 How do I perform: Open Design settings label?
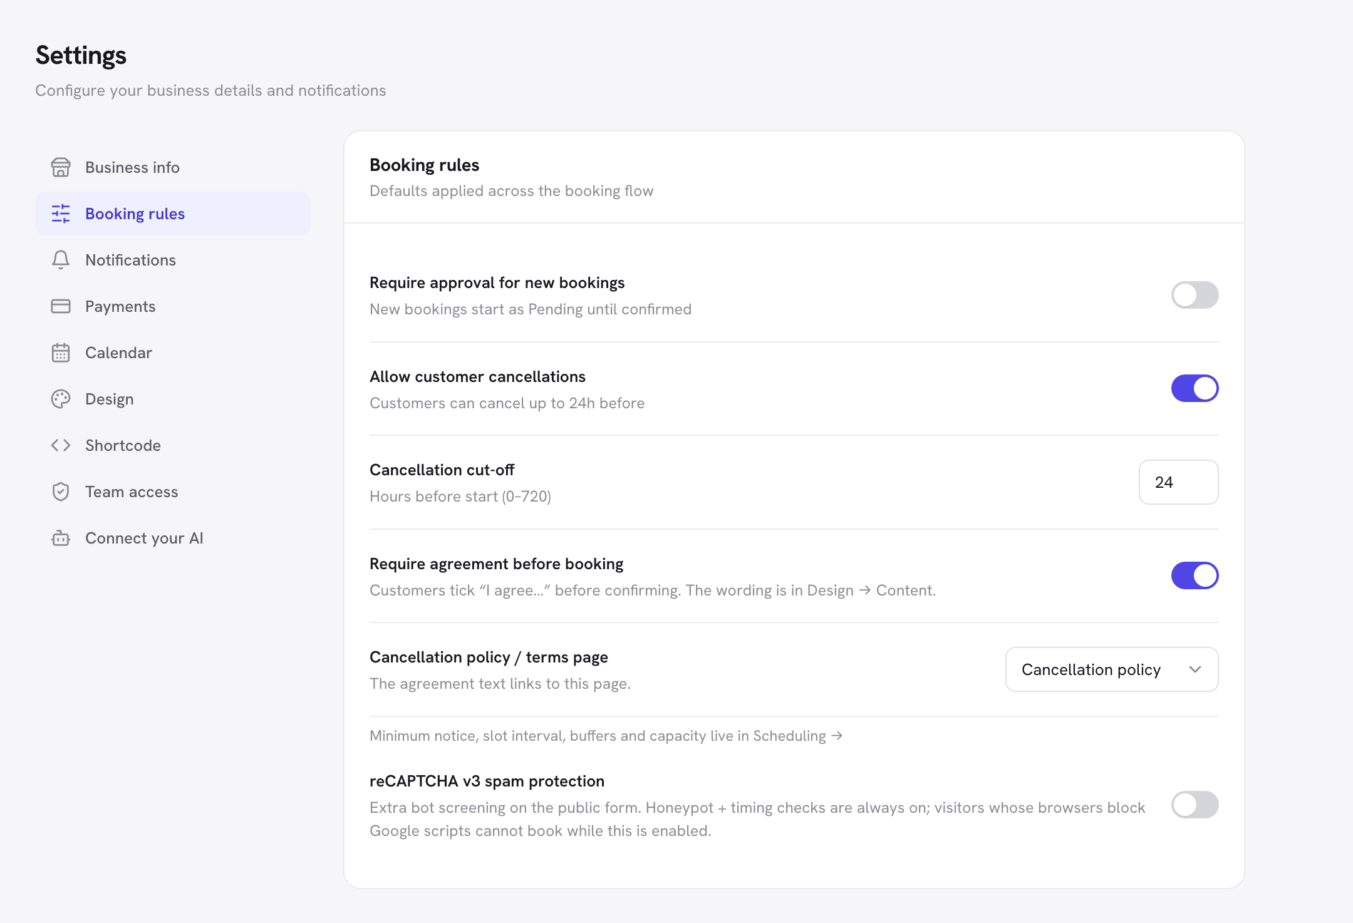(110, 399)
